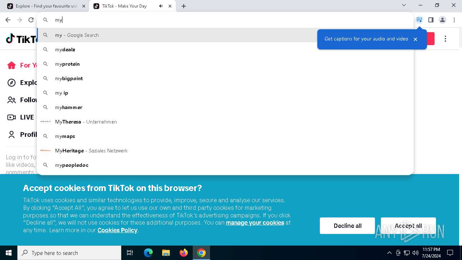This screenshot has height=260, width=462.
Task: Open Task View on the taskbar
Action: (x=130, y=253)
